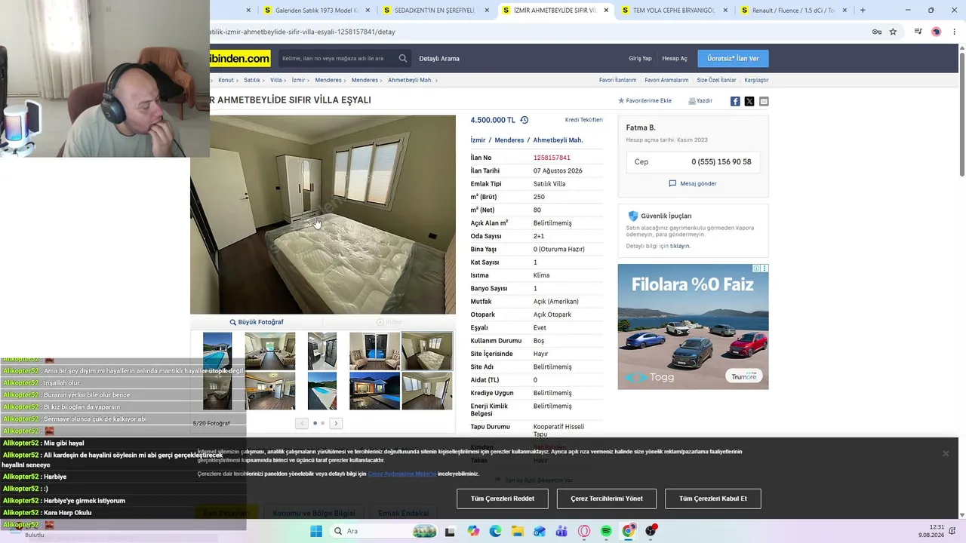966x543 pixels.
Task: Click the Yazdır print icon
Action: point(692,100)
